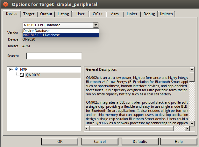Switch to the Linker tab
This screenshot has height=147, width=199.
coord(132,14)
